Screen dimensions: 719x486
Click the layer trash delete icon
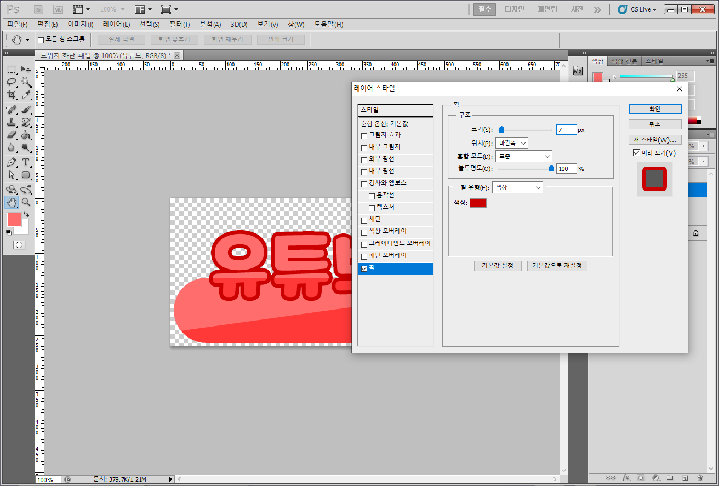(x=700, y=477)
